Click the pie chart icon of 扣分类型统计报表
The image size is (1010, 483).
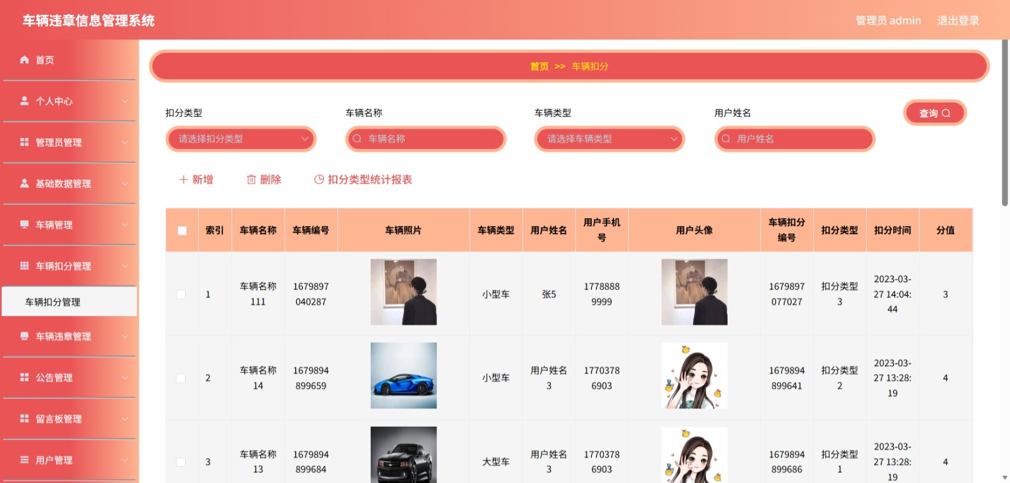point(319,180)
